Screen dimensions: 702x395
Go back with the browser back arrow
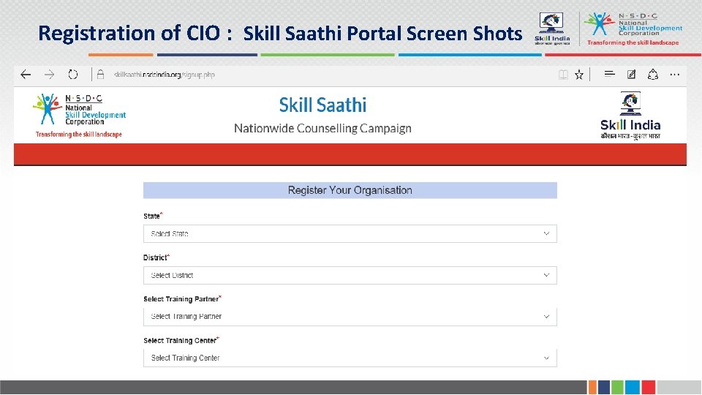coord(26,75)
